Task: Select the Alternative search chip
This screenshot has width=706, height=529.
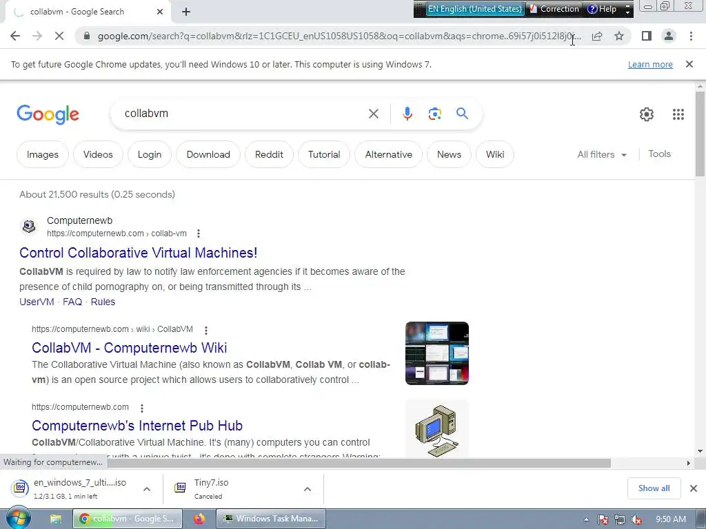Action: click(x=389, y=154)
